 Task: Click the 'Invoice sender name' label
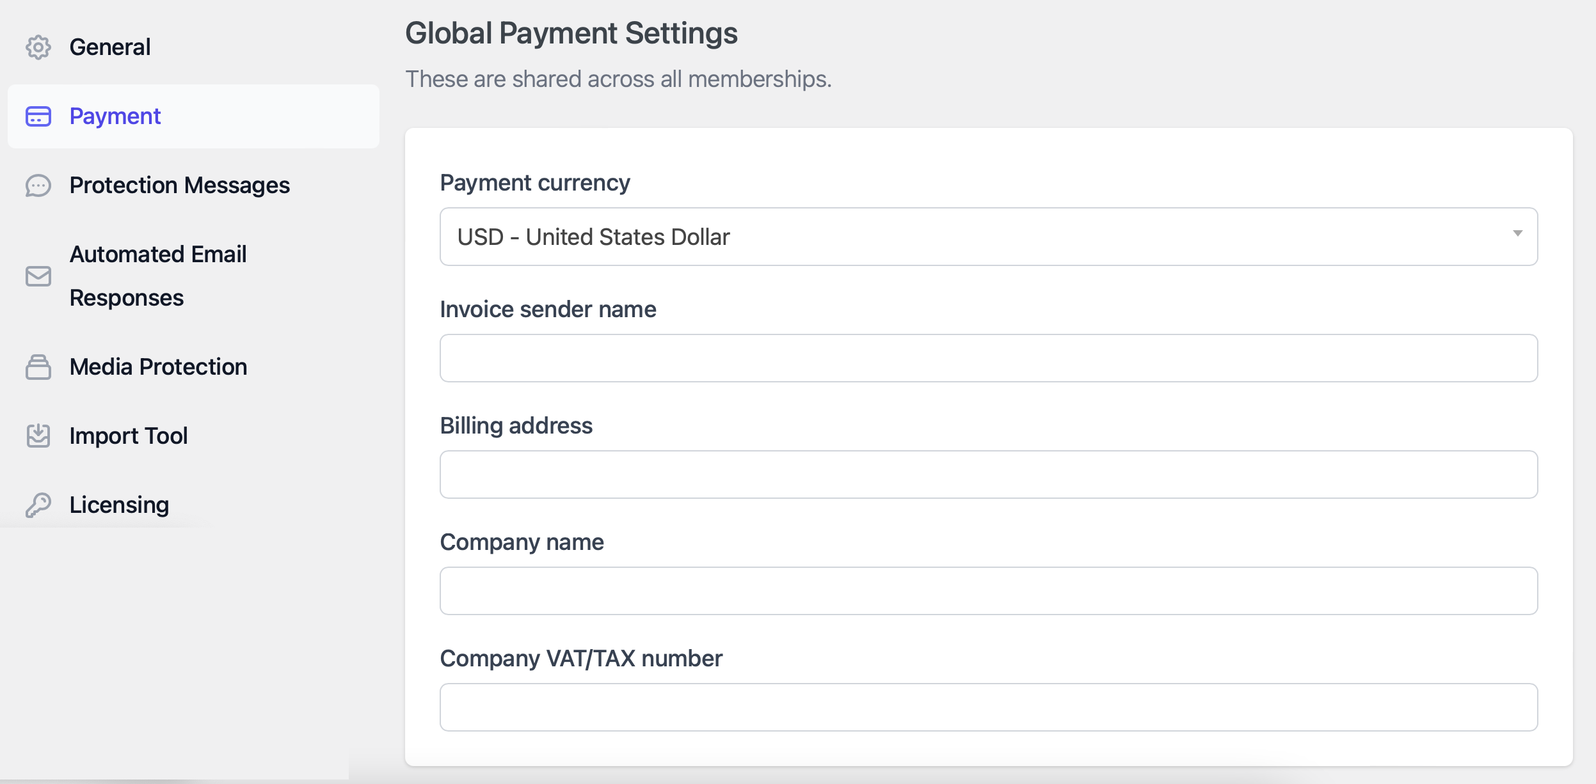(548, 310)
